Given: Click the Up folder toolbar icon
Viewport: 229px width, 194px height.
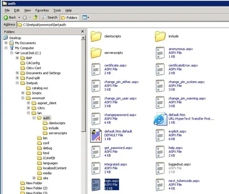Looking at the screenshot, I should point(35,17).
